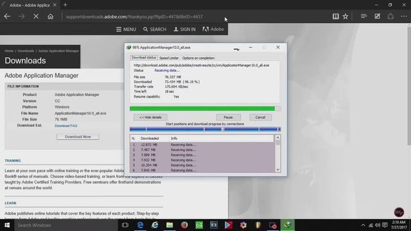Open the volume tray icon

[x=378, y=225]
